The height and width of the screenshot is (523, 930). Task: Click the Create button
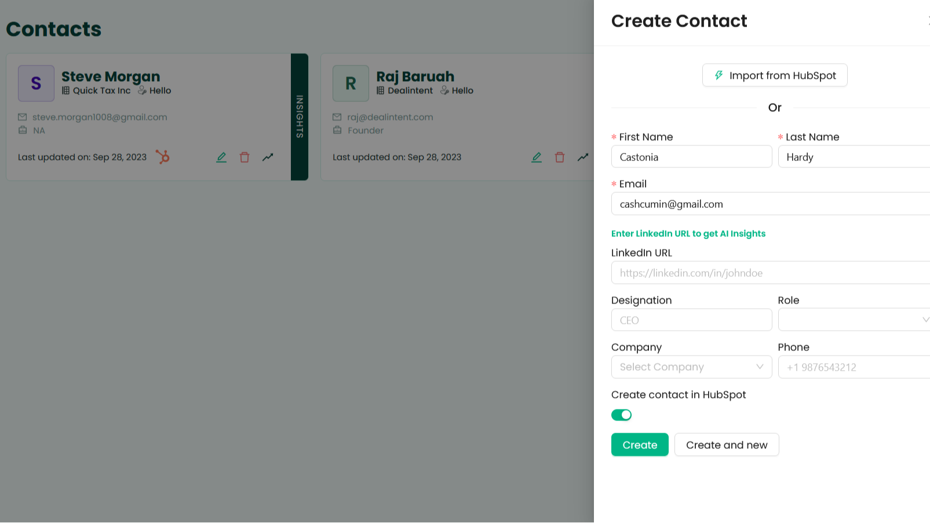(640, 444)
